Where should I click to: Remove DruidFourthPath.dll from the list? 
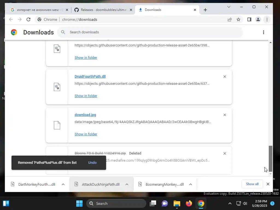(x=225, y=77)
